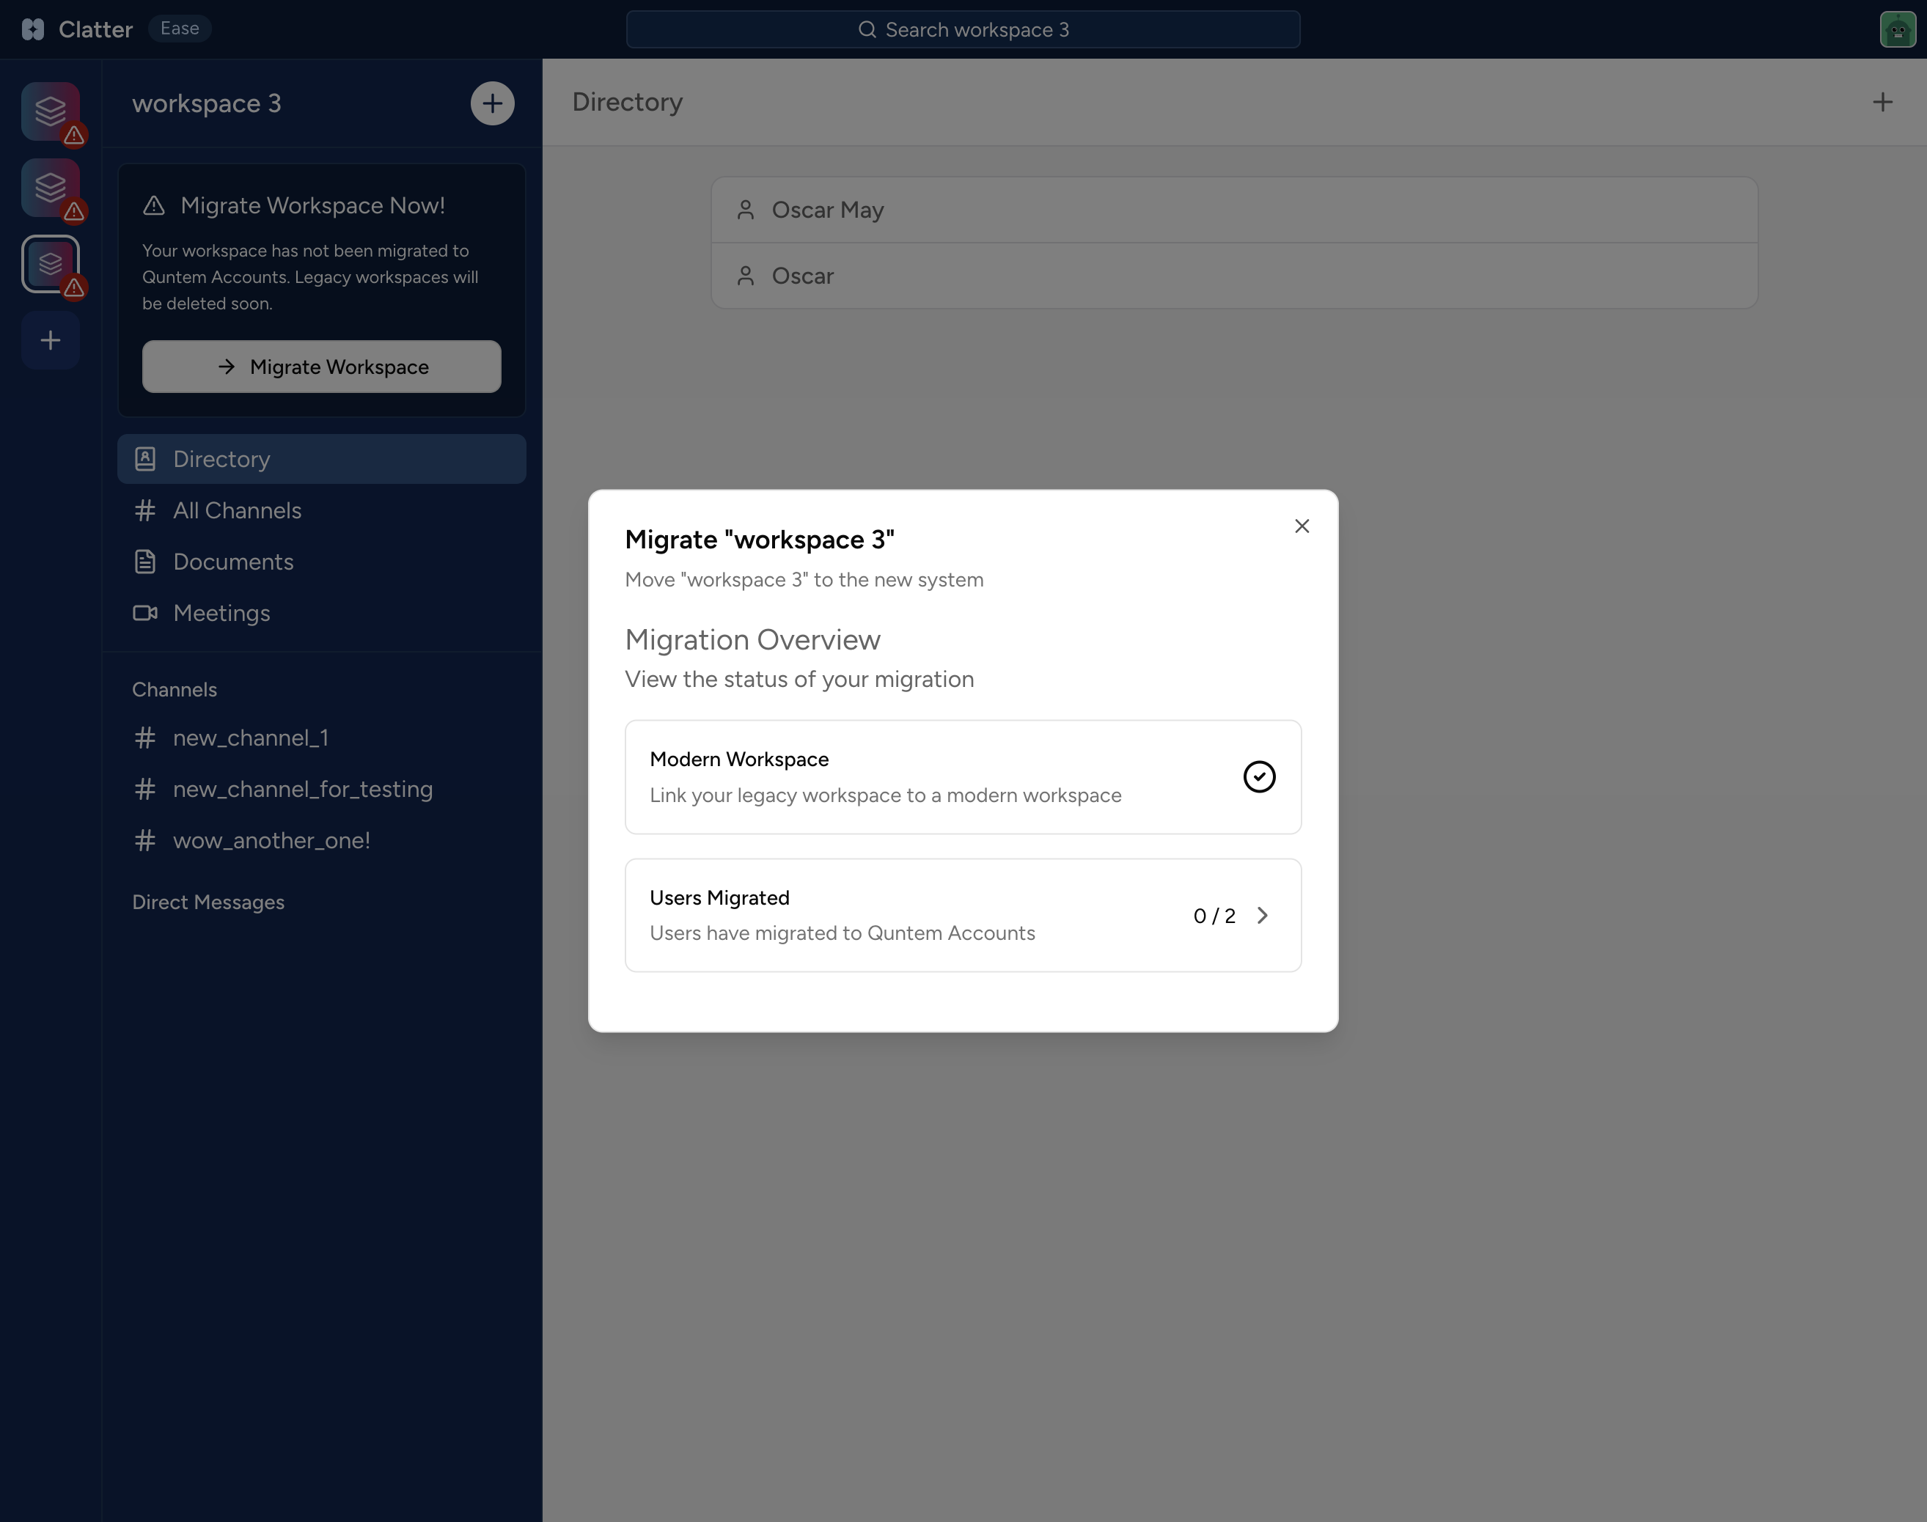Viewport: 1927px width, 1522px height.
Task: Select the Modern Workspace card
Action: 963,776
